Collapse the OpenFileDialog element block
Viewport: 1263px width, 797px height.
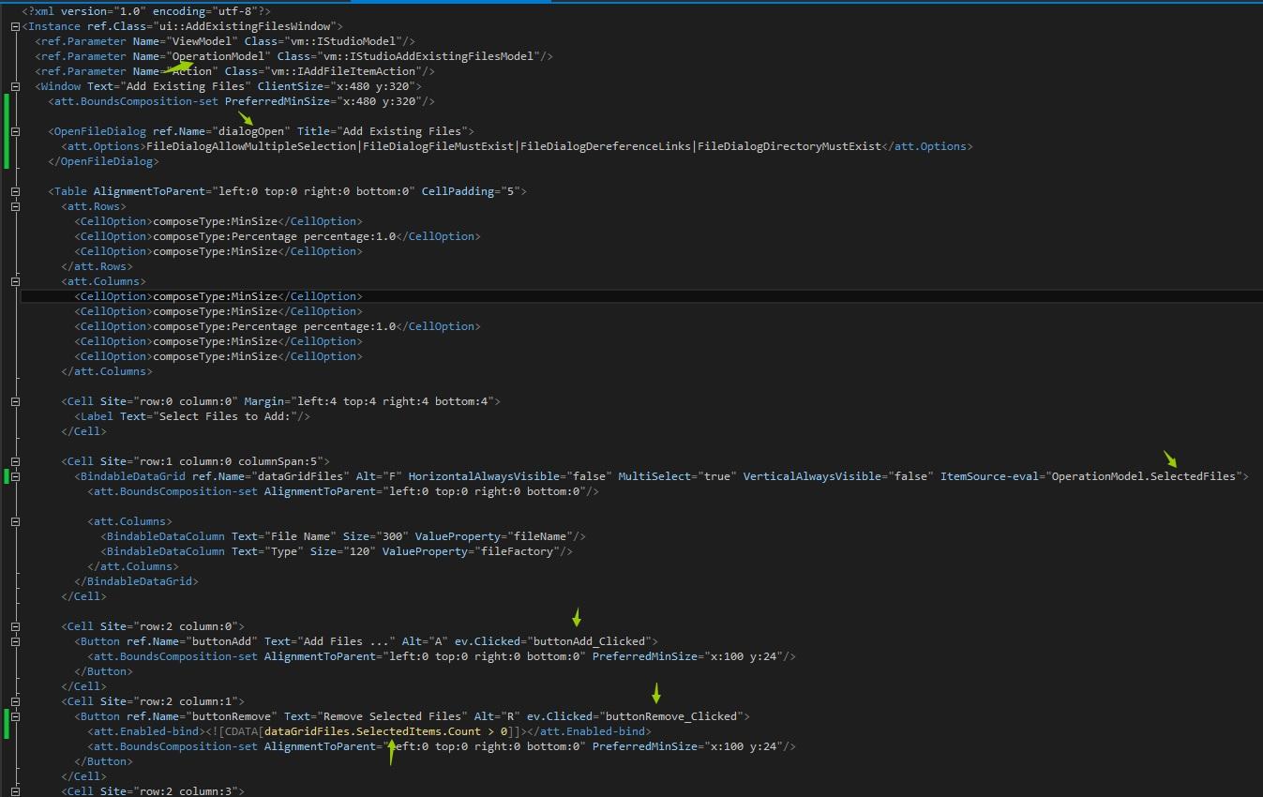(x=15, y=131)
